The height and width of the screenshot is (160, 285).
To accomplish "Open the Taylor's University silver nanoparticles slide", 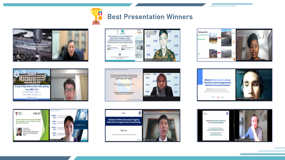I will pos(31,125).
